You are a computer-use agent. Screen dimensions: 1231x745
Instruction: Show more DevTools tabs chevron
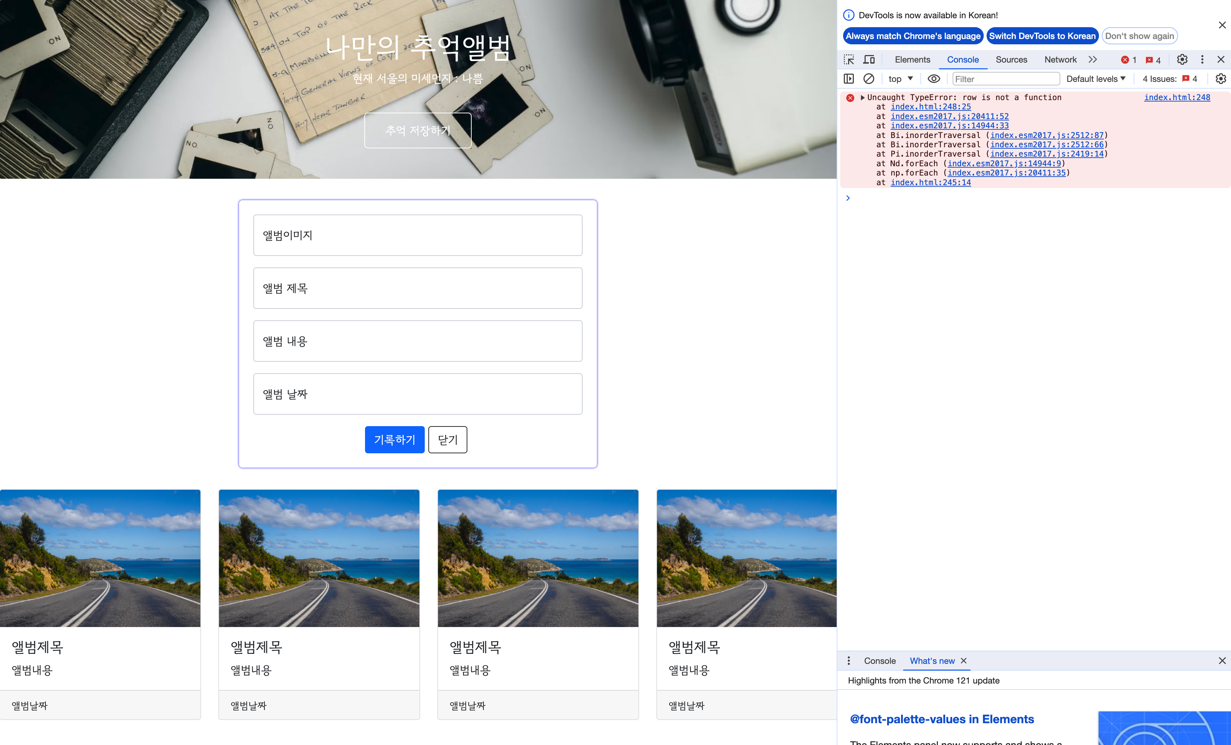tap(1093, 59)
